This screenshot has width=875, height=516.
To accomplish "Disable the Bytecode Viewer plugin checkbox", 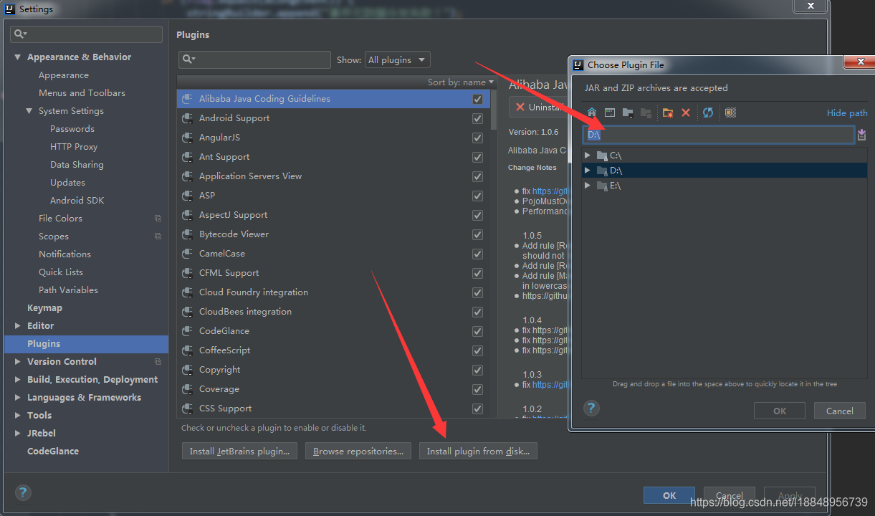I will (477, 234).
